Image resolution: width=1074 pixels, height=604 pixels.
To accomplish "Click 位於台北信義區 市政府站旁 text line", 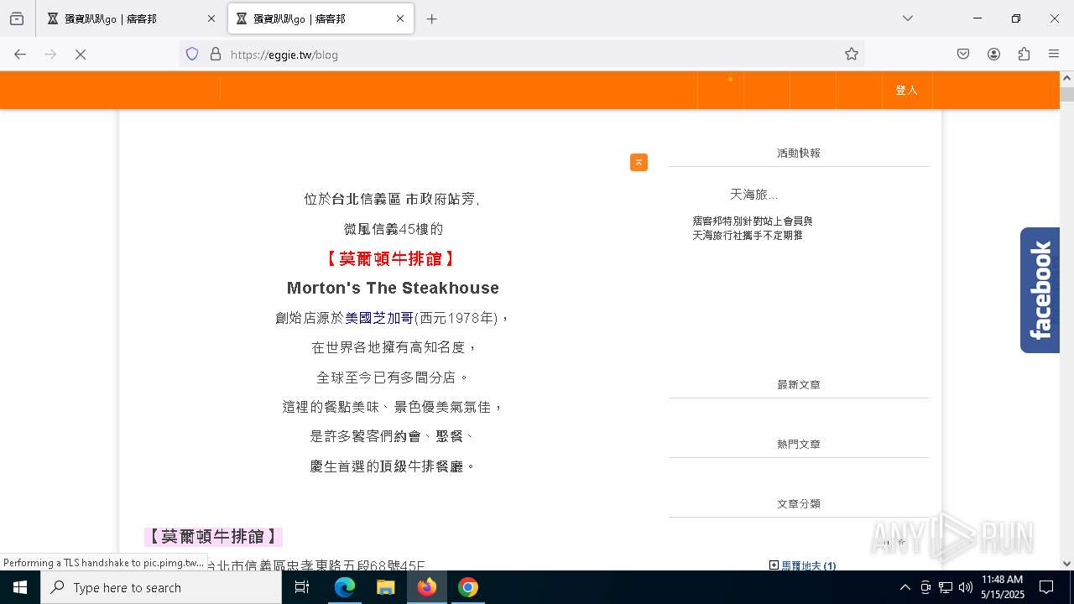I will tap(392, 199).
